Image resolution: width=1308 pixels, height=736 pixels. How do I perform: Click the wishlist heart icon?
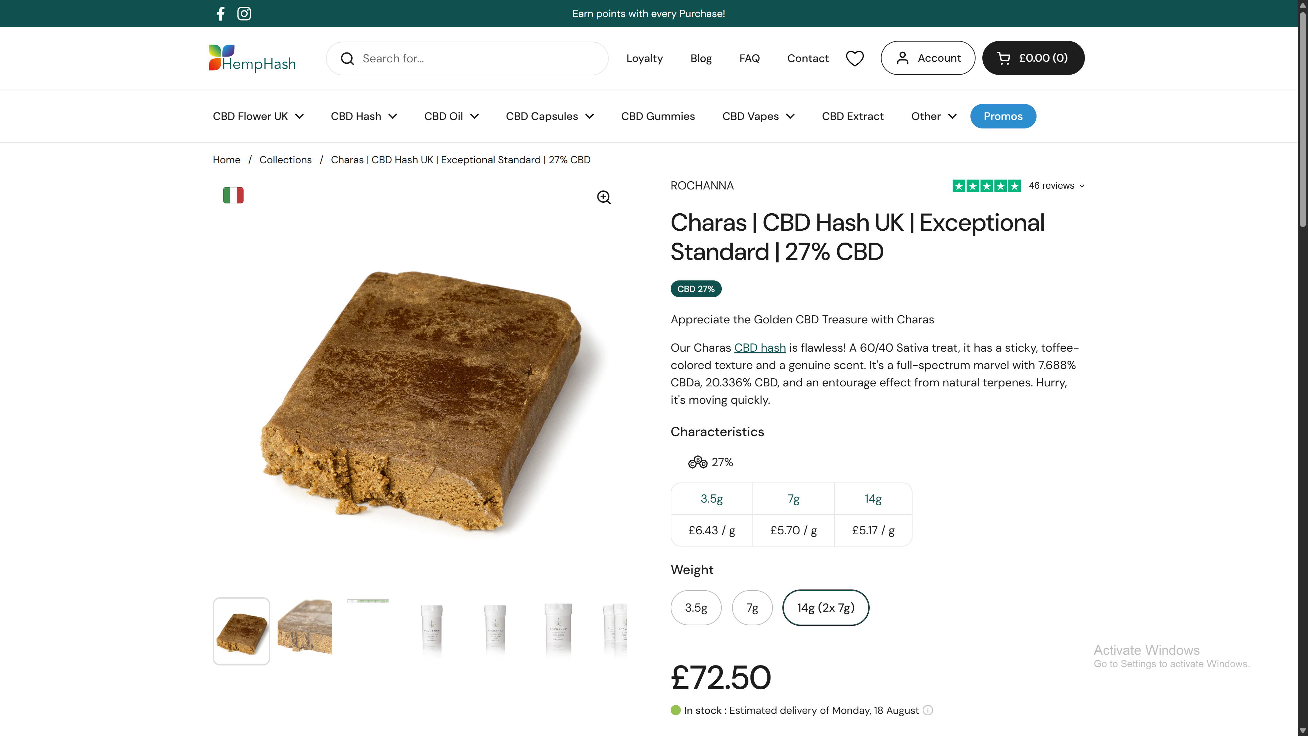tap(855, 58)
